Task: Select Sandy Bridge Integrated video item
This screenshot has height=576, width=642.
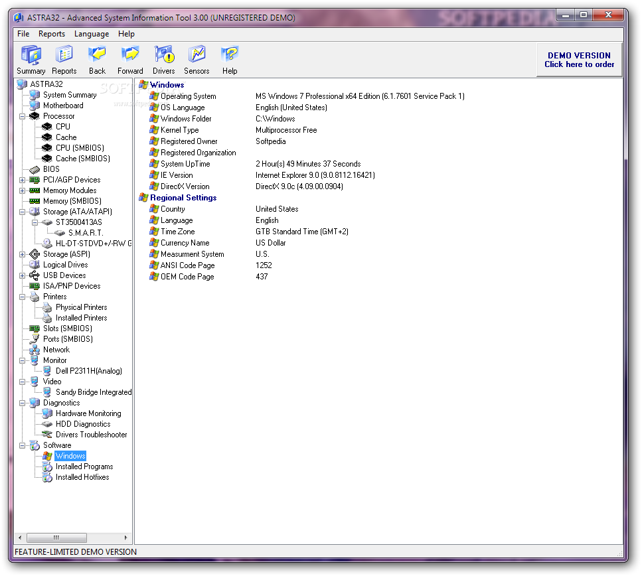Action: (x=94, y=393)
